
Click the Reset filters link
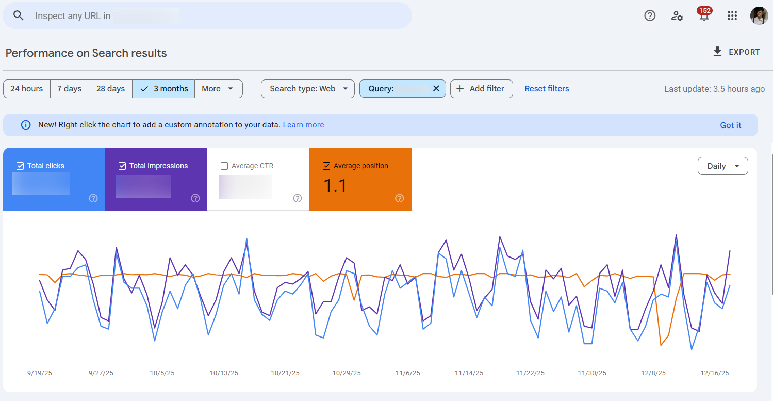pyautogui.click(x=547, y=88)
